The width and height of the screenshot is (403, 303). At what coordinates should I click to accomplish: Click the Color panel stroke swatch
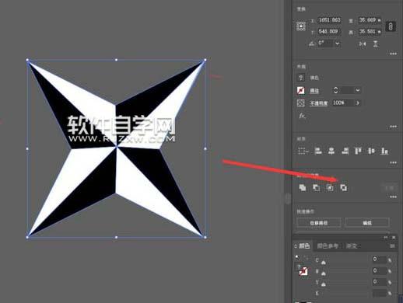[303, 271]
